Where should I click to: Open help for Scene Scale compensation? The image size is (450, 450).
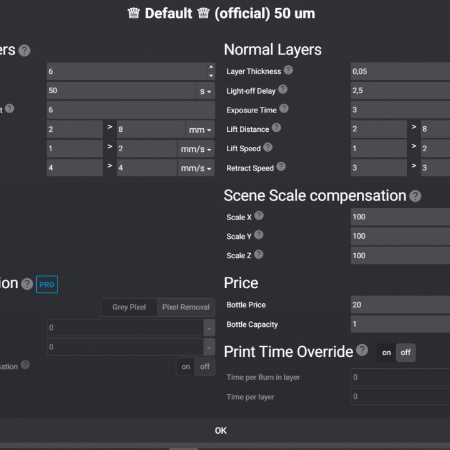tap(415, 196)
